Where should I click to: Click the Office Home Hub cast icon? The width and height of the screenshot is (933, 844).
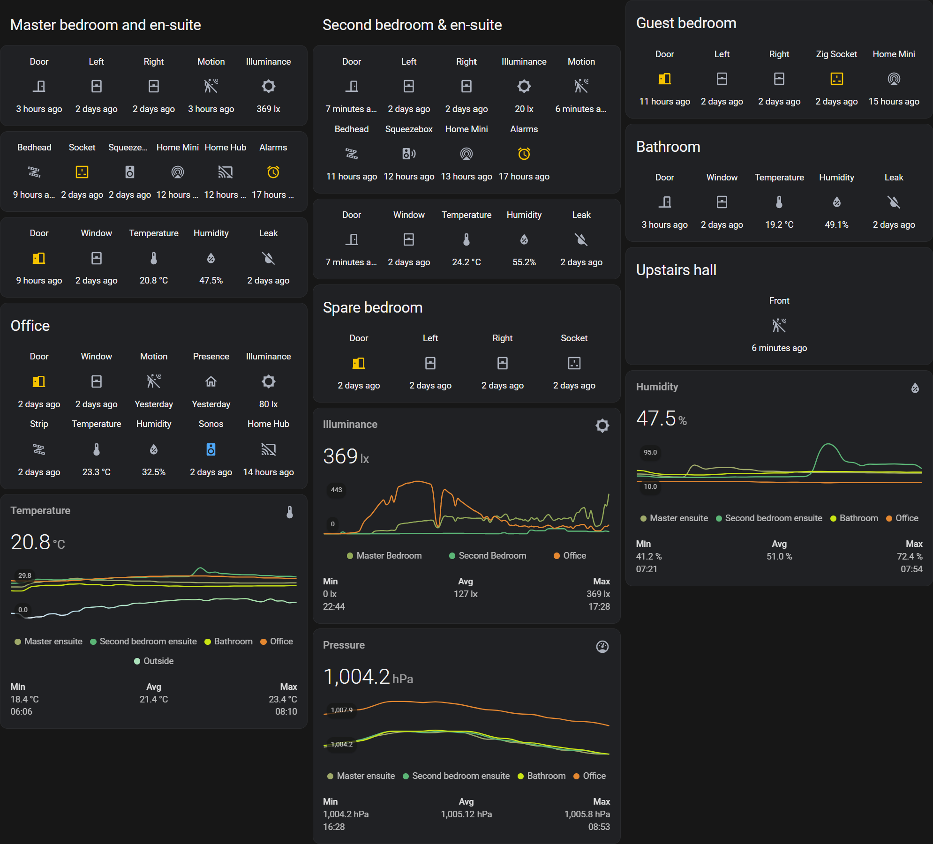pyautogui.click(x=268, y=449)
